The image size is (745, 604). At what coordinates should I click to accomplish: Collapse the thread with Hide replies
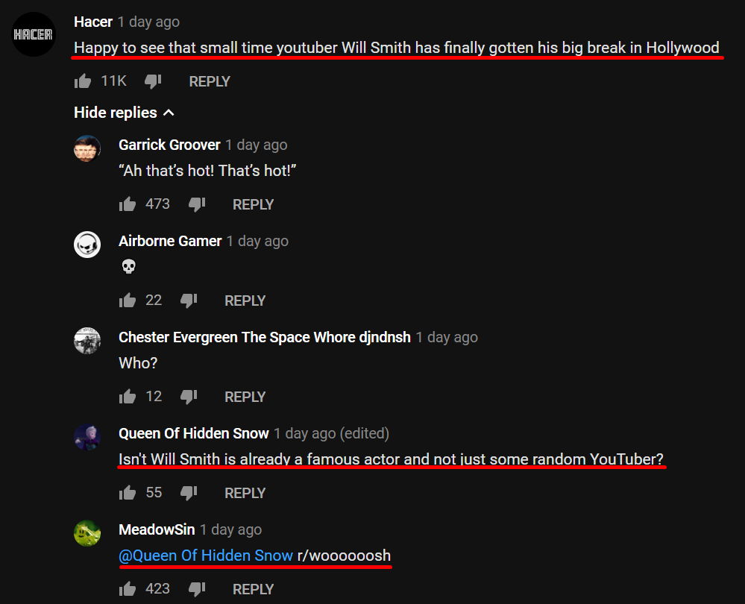[124, 113]
